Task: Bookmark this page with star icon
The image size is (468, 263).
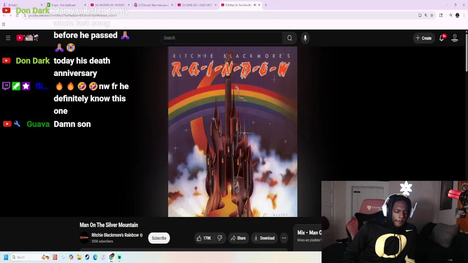Action: pos(432,15)
